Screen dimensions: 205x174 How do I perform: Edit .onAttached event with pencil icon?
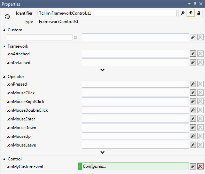(193, 54)
